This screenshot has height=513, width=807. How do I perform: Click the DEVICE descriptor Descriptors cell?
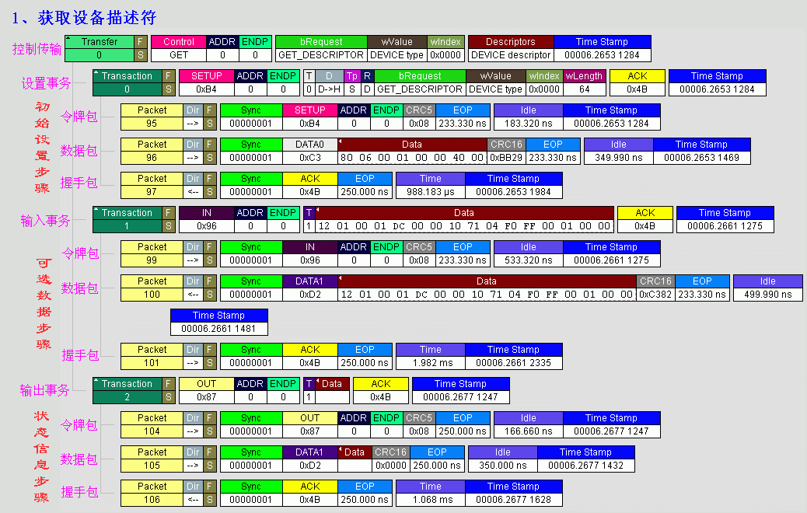coord(511,55)
